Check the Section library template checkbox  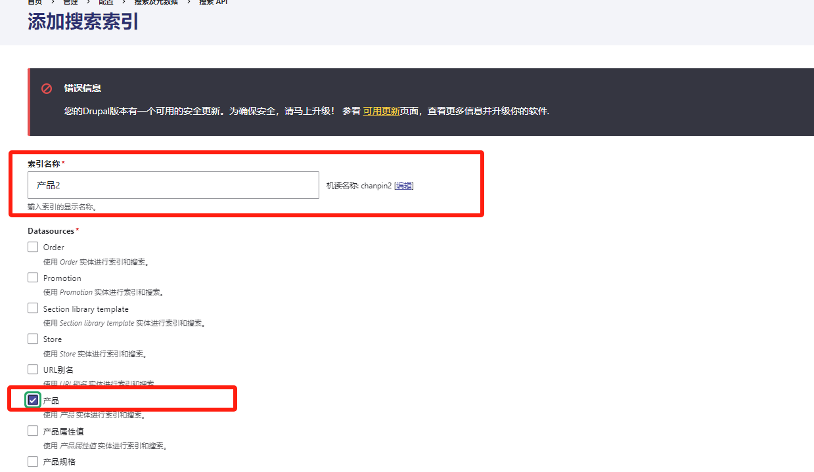click(33, 308)
